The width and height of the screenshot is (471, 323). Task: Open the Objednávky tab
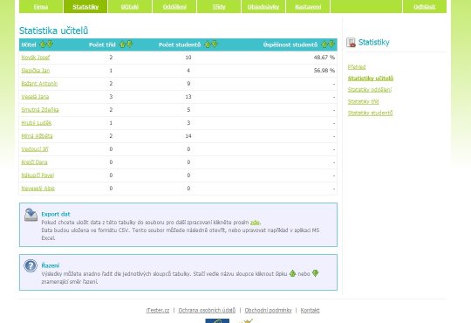click(x=263, y=7)
